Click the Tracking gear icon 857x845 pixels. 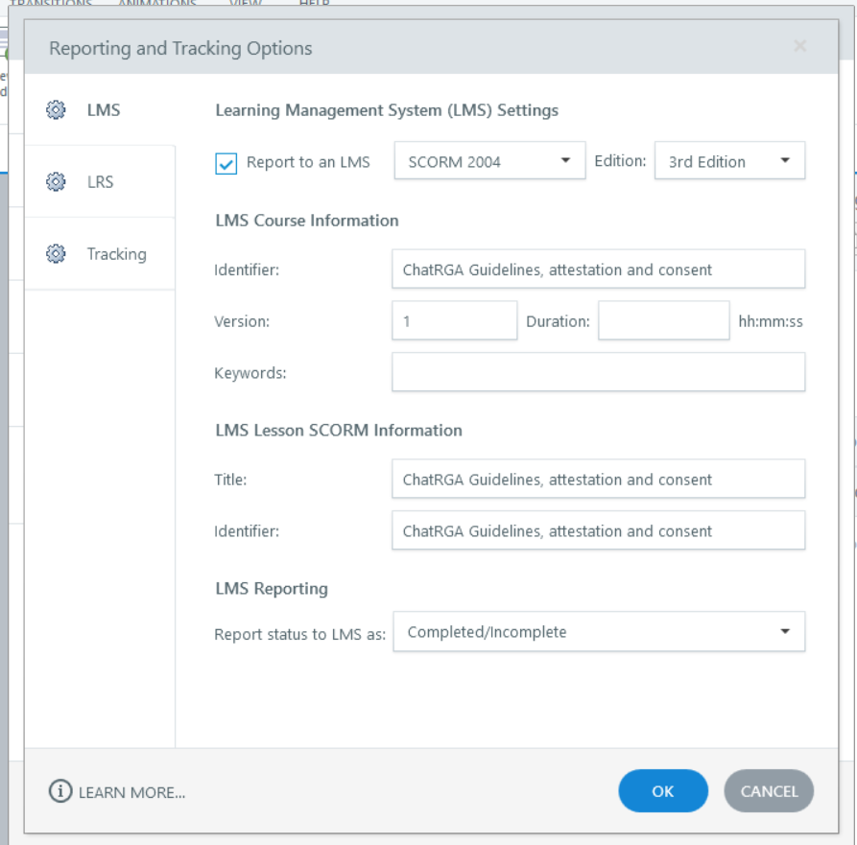[x=56, y=254]
